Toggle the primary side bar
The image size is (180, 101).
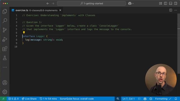point(166,3)
